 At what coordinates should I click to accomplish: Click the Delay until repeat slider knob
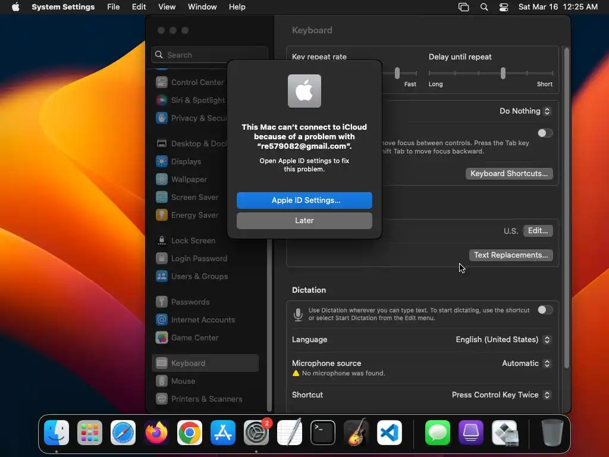point(503,73)
